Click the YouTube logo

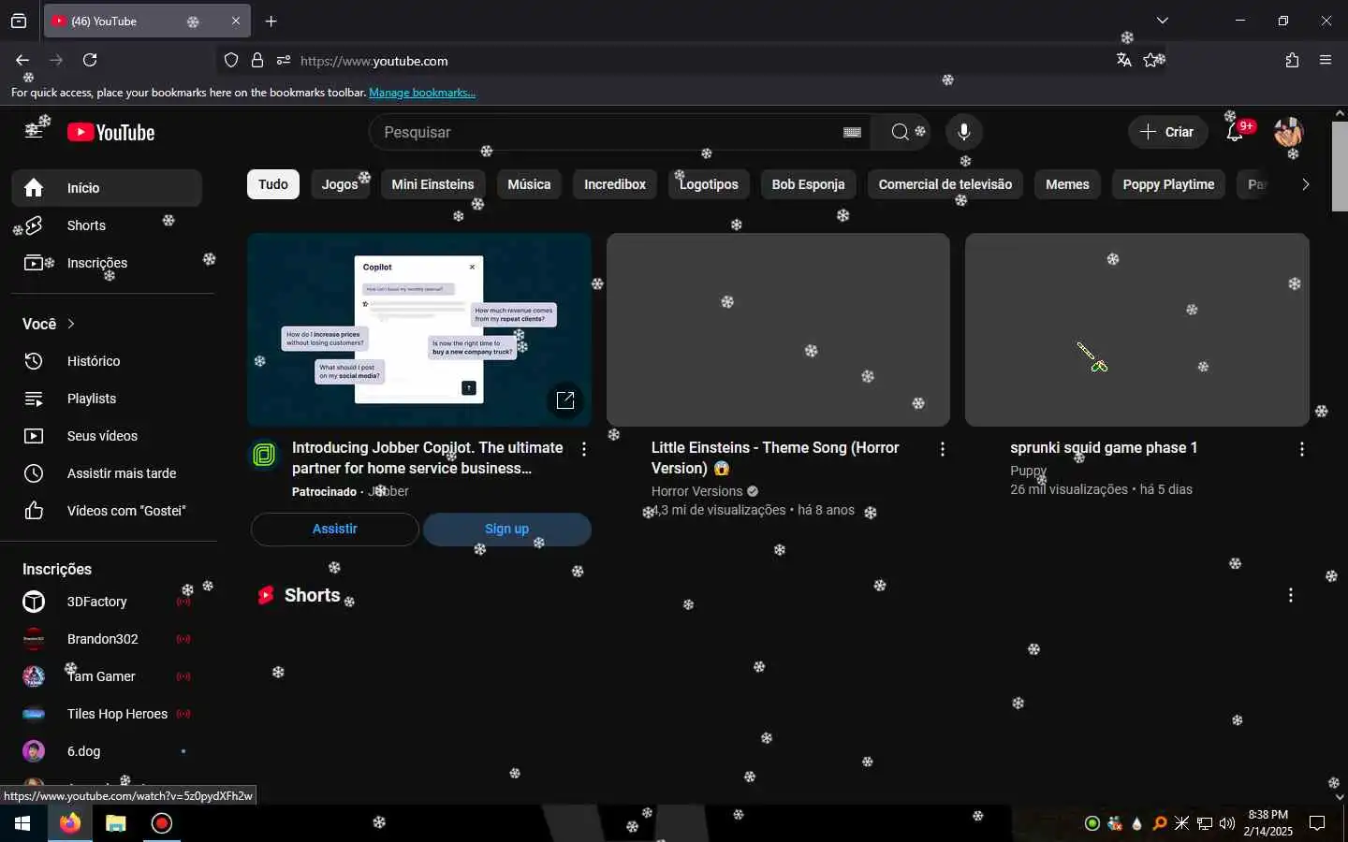(x=110, y=133)
